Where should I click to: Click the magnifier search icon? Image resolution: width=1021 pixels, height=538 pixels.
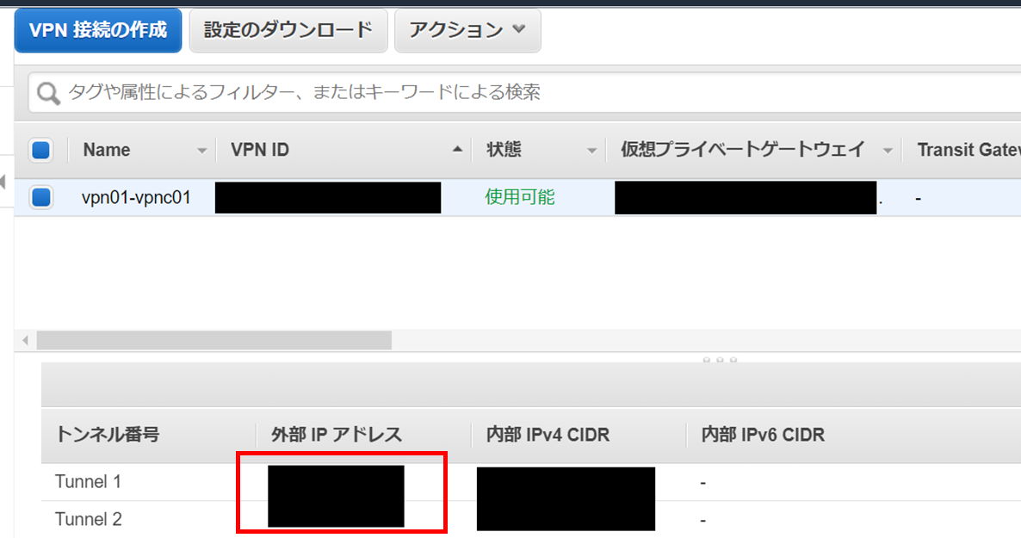coord(48,92)
